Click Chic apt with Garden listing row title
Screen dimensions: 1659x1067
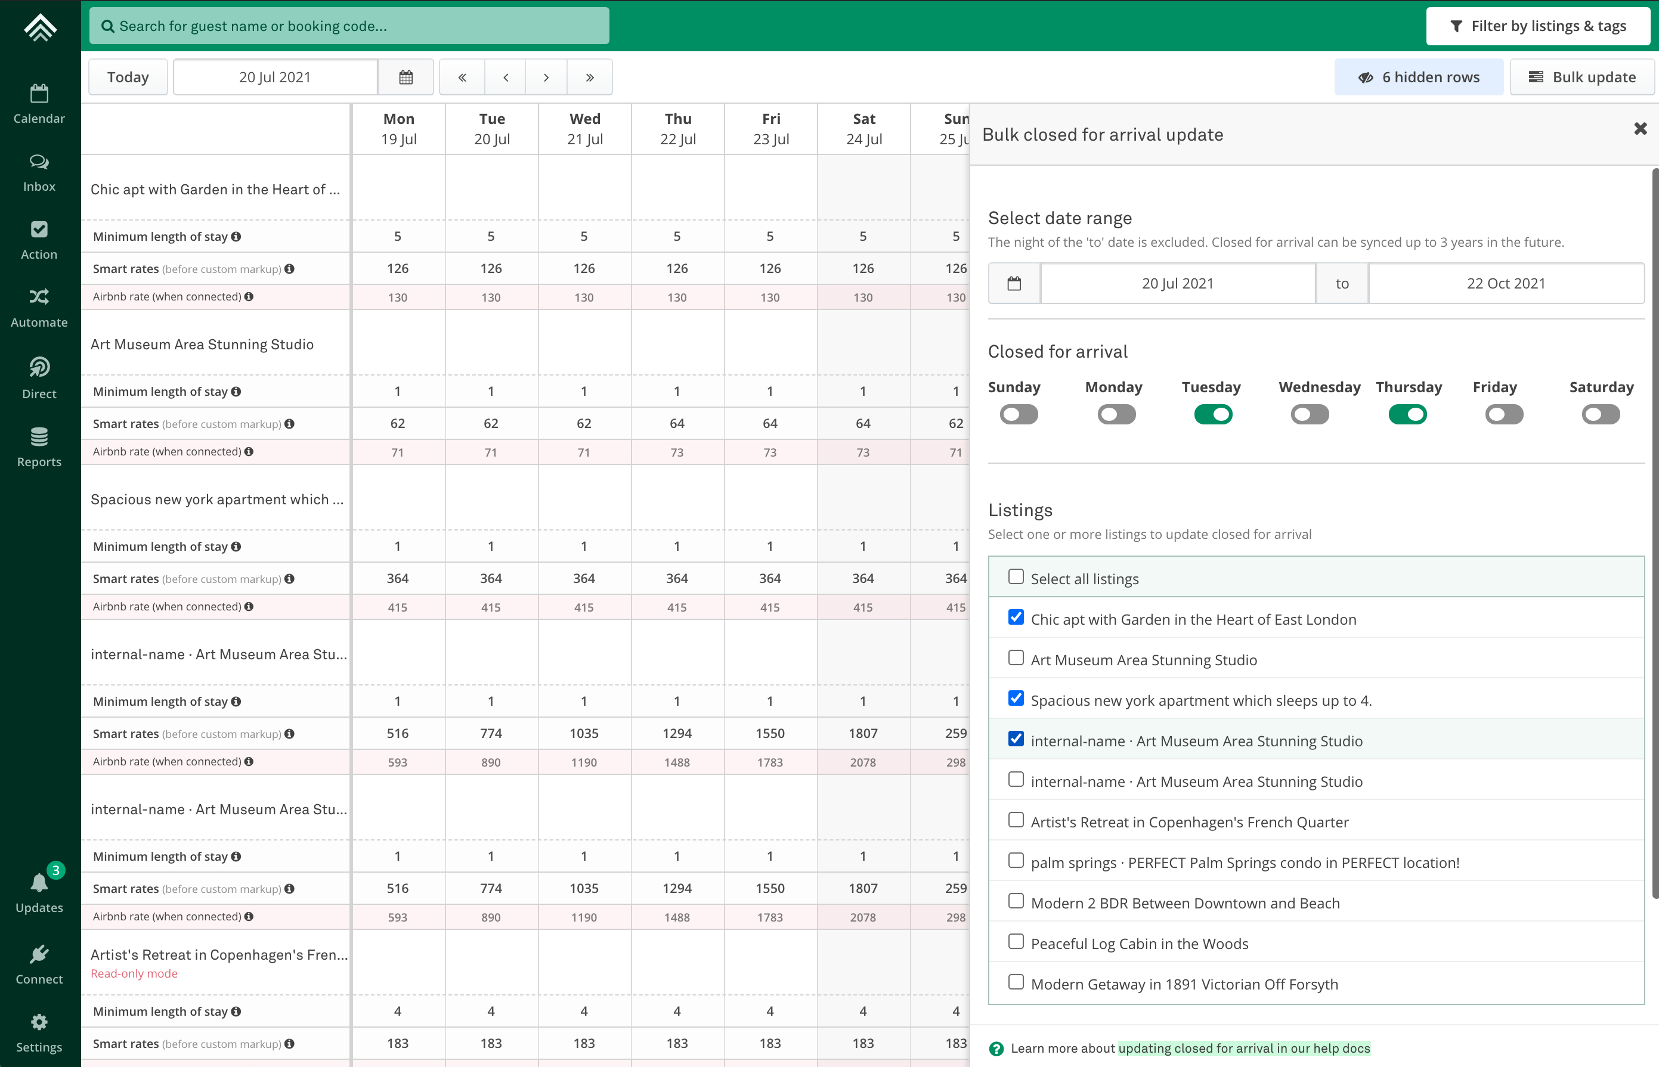coord(215,189)
